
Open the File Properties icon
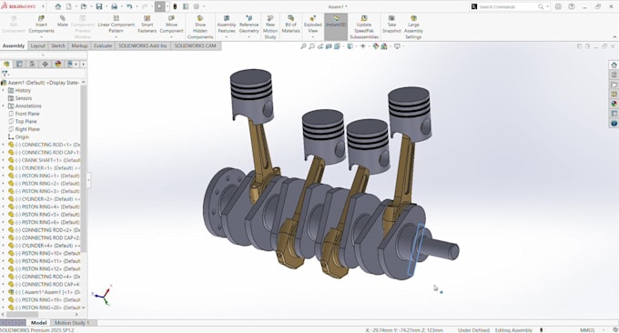click(x=186, y=6)
